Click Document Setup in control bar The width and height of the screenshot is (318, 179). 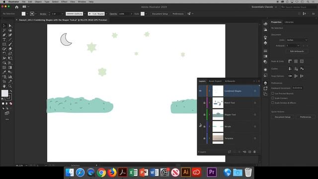coord(160,14)
